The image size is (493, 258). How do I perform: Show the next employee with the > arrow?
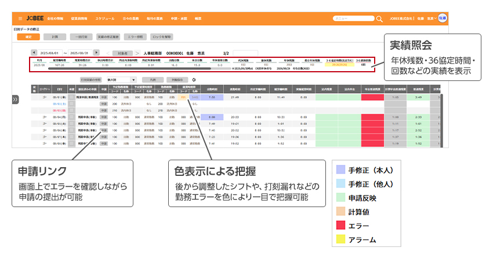tap(138, 53)
